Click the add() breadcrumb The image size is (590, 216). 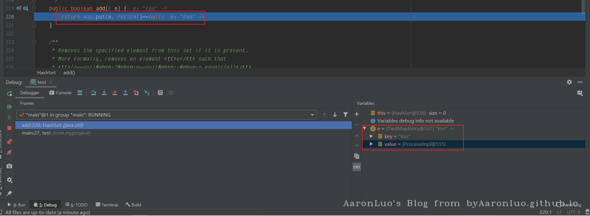coord(69,73)
